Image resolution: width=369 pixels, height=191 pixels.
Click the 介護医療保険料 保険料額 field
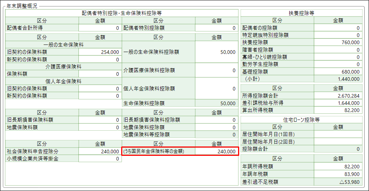[x=100, y=74]
